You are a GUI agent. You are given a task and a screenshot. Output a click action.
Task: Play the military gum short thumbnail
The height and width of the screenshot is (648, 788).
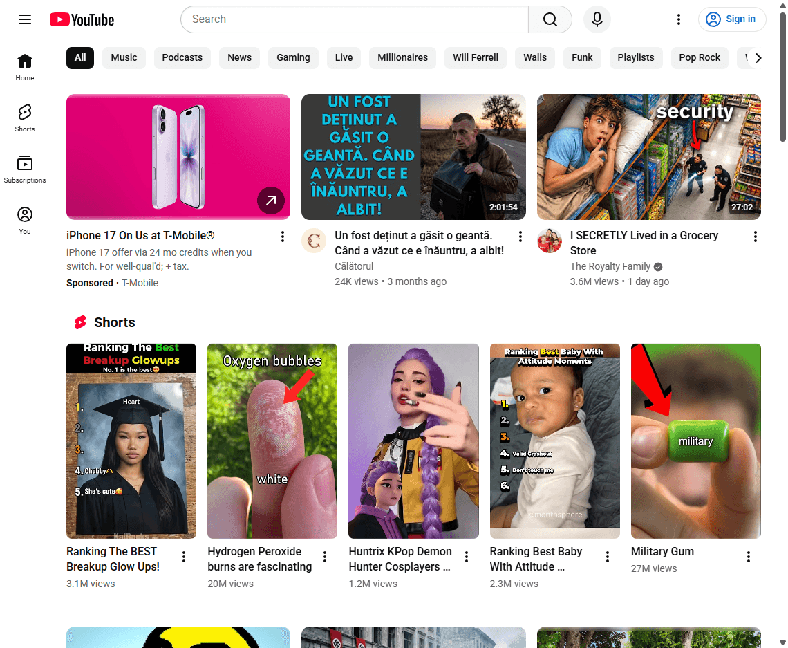click(696, 441)
